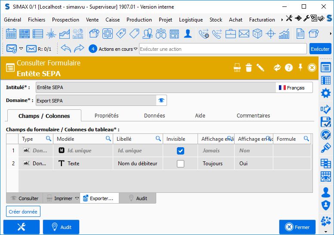Open the Facturation menu

click(262, 20)
